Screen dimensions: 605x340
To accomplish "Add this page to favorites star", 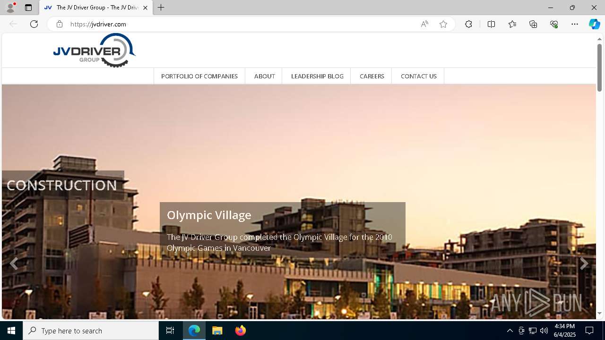I will [443, 24].
